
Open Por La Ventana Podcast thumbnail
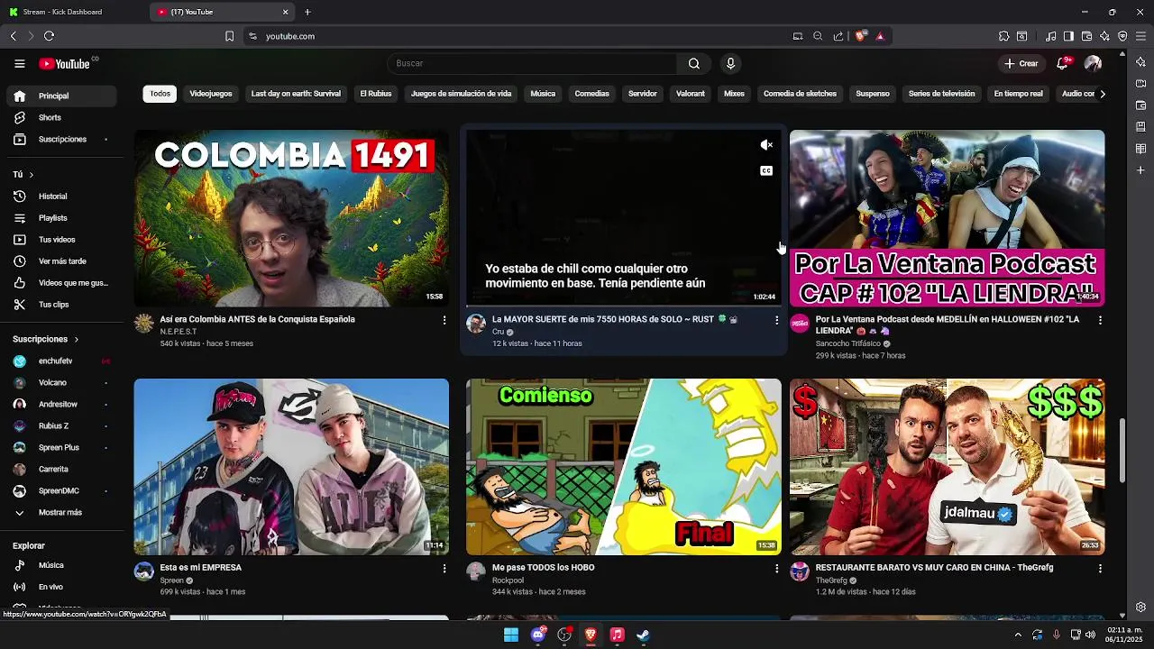(947, 218)
